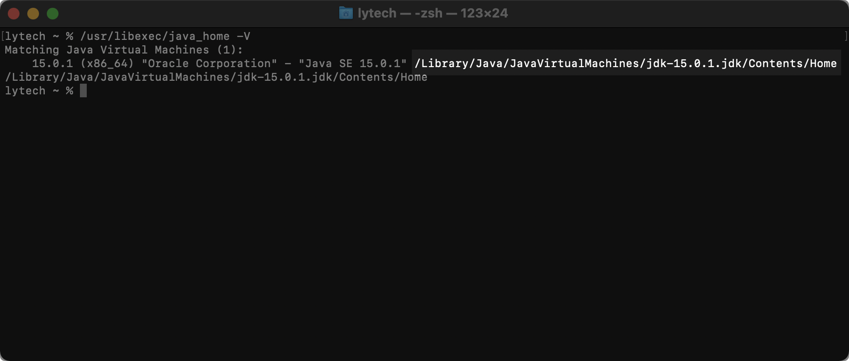Click on the '/usr/libexec/java_home -V' command

(165, 36)
